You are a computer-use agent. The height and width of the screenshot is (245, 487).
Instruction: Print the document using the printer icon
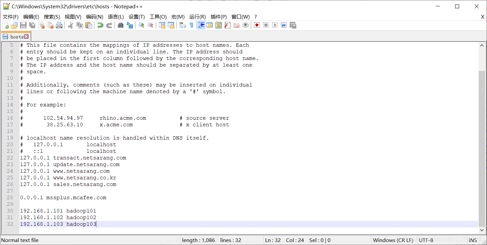click(59, 25)
